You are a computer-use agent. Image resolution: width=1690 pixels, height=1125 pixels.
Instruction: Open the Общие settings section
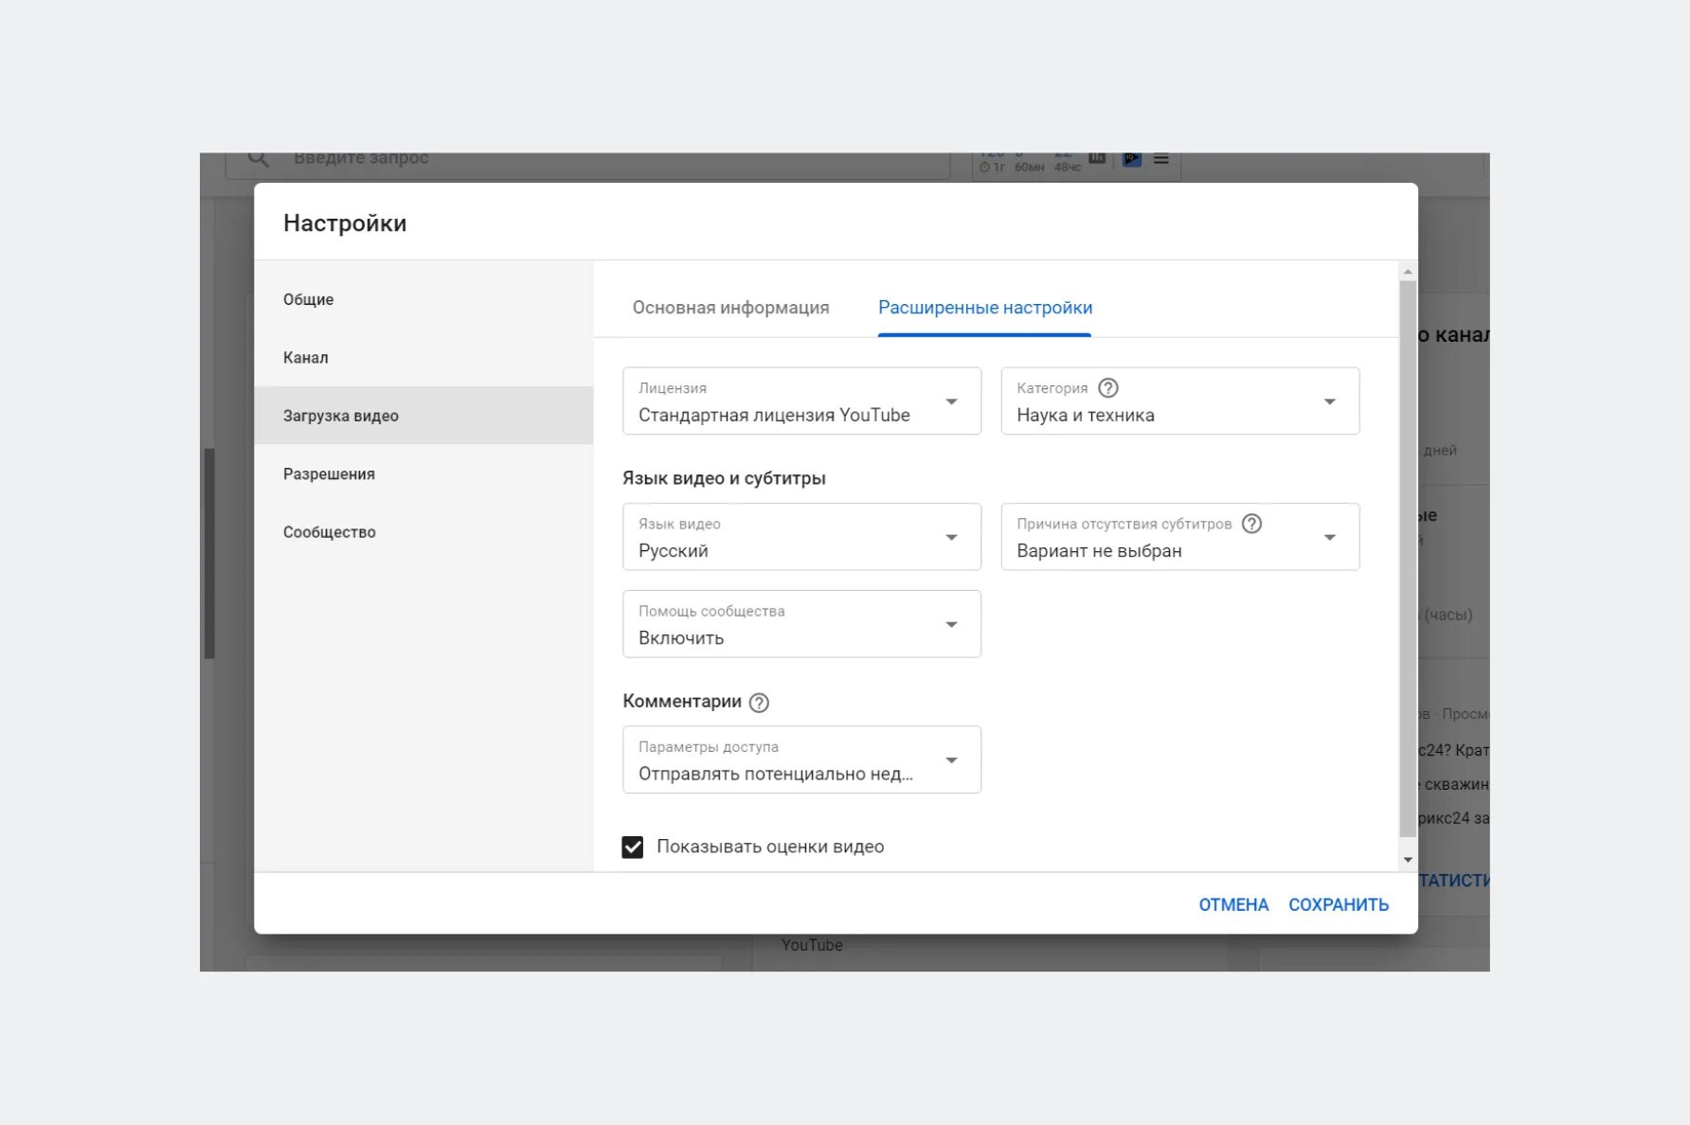click(423, 299)
